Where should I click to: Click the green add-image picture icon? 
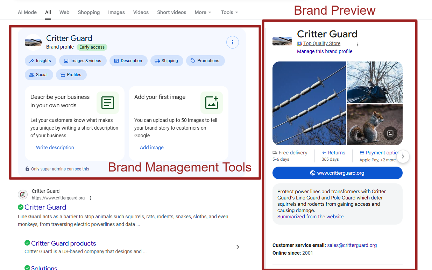[212, 102]
